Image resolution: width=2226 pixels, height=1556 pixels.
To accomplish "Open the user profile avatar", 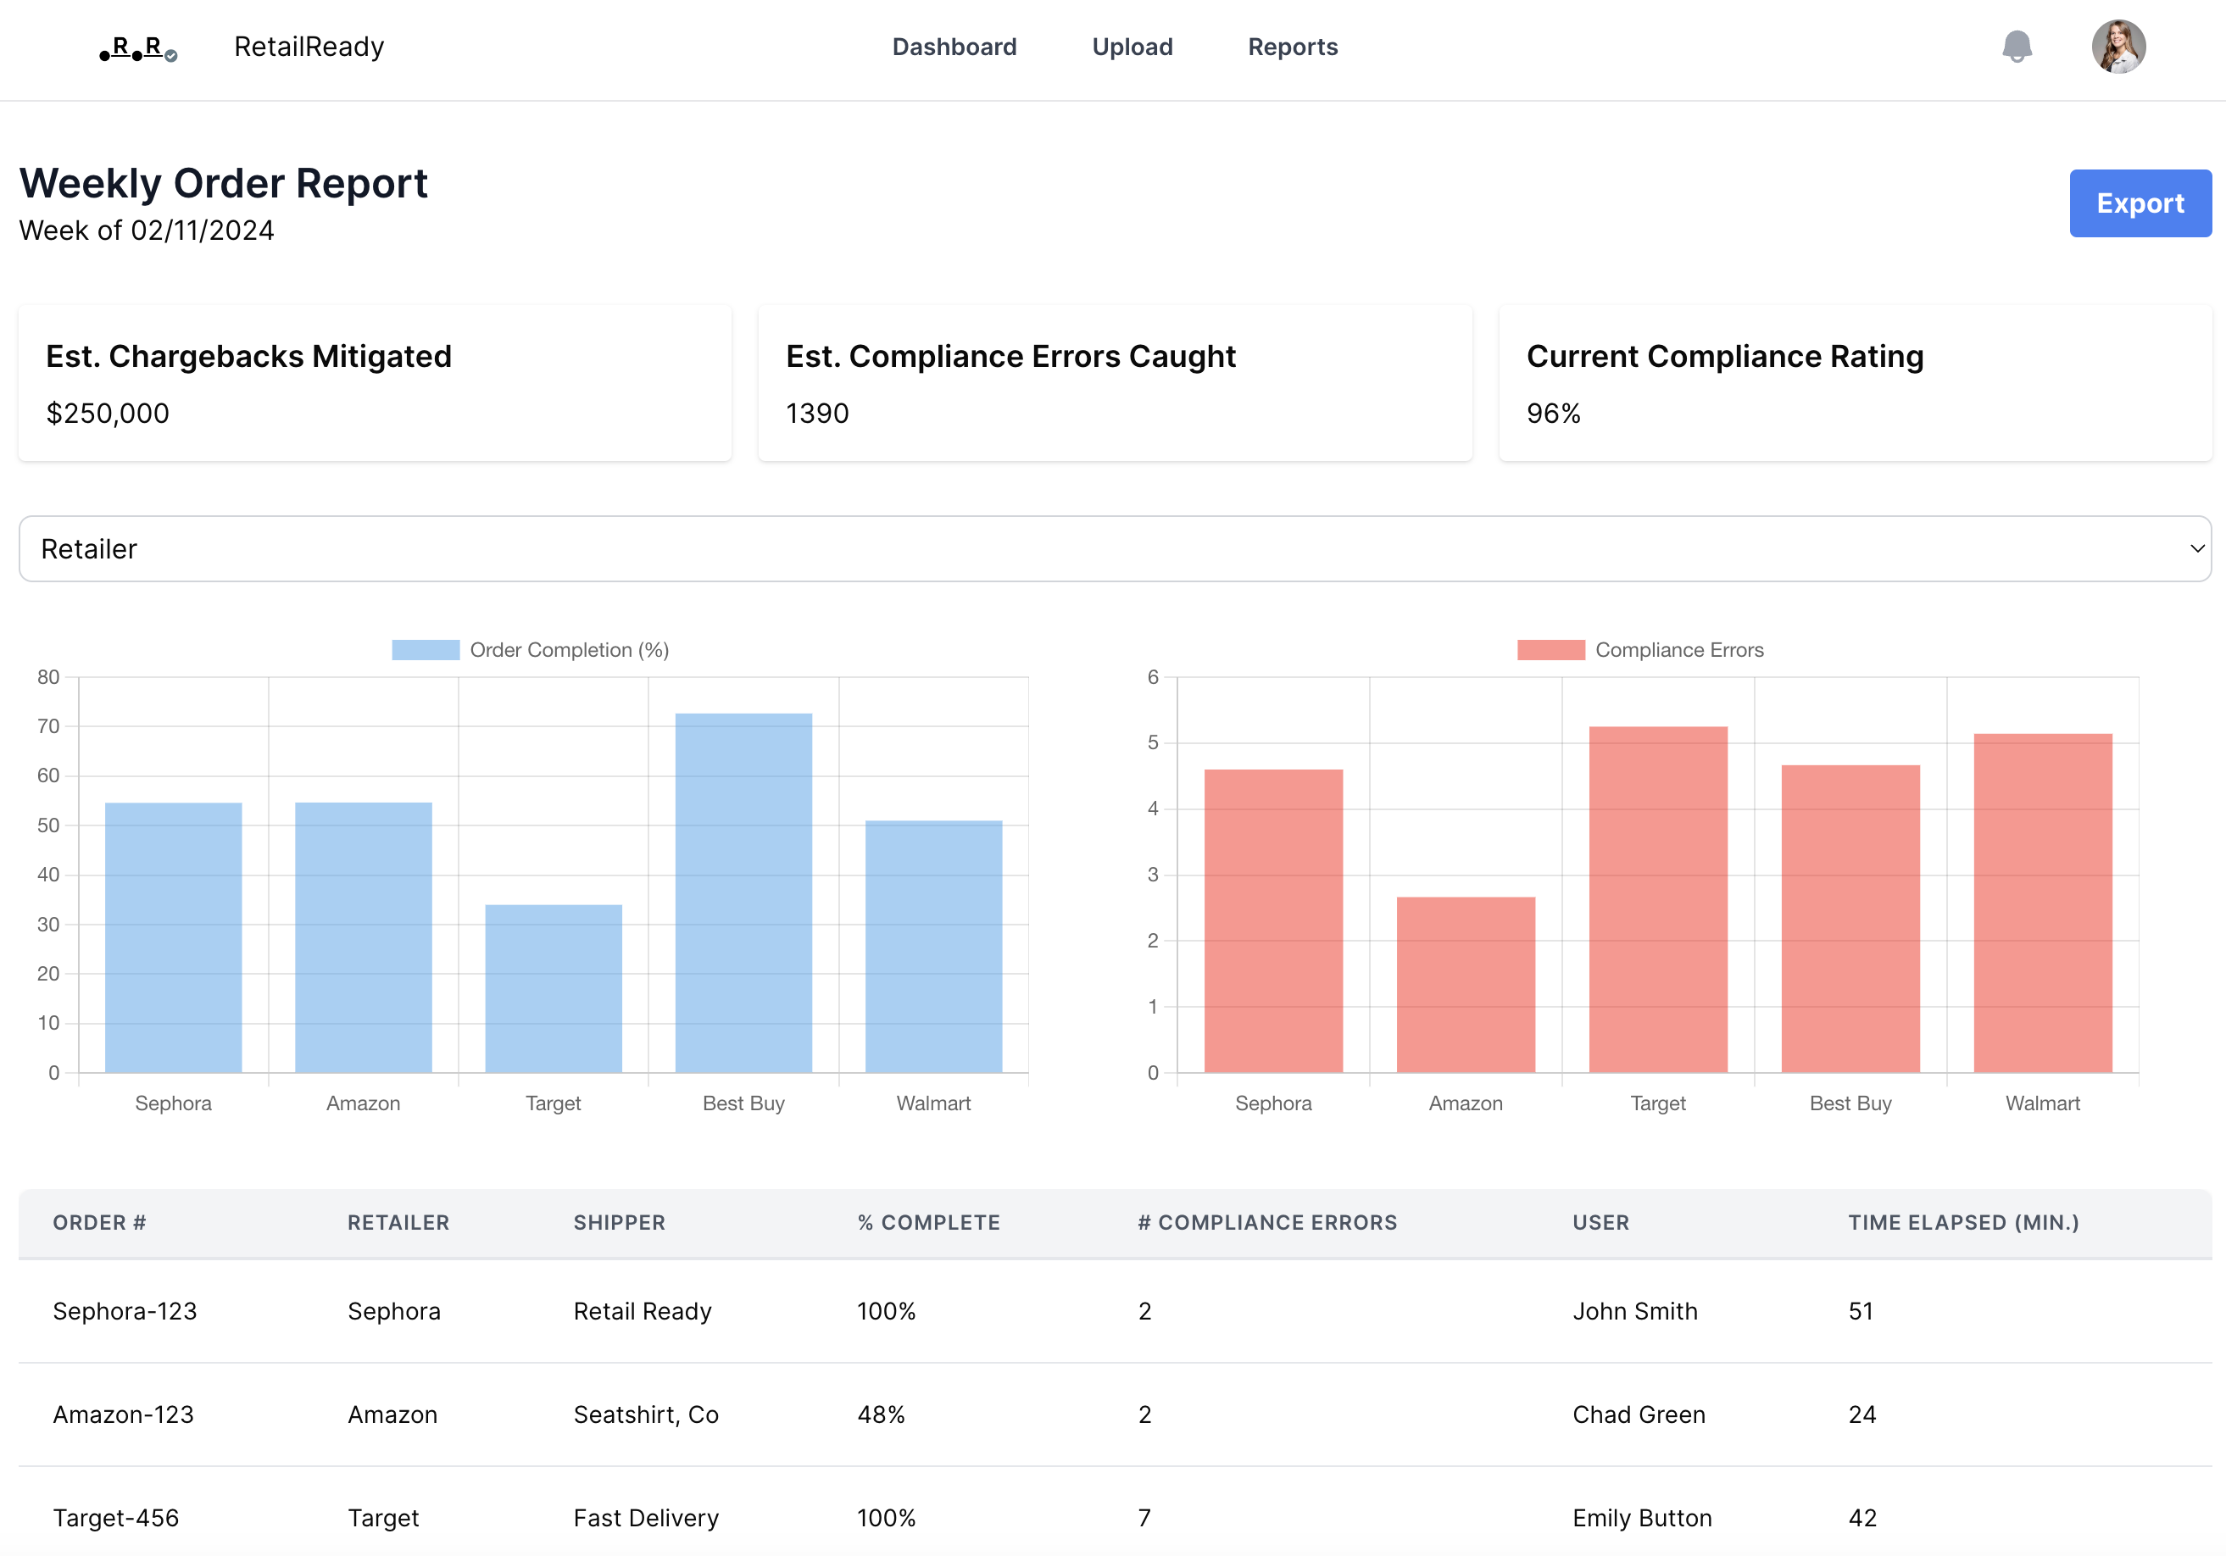I will click(2117, 47).
